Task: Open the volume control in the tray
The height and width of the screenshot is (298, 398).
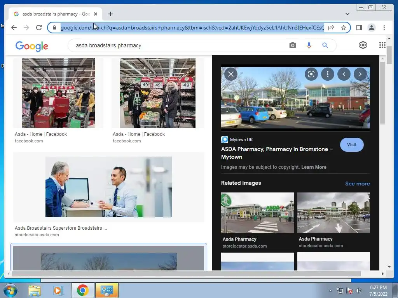Action: point(359,291)
